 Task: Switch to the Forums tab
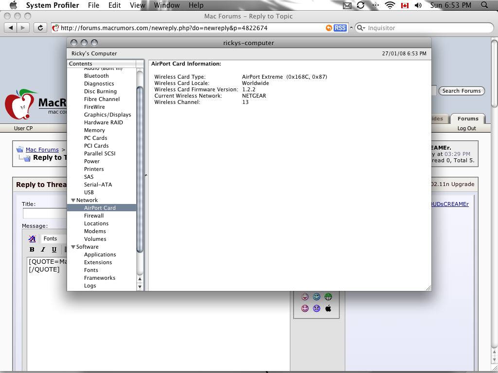468,119
